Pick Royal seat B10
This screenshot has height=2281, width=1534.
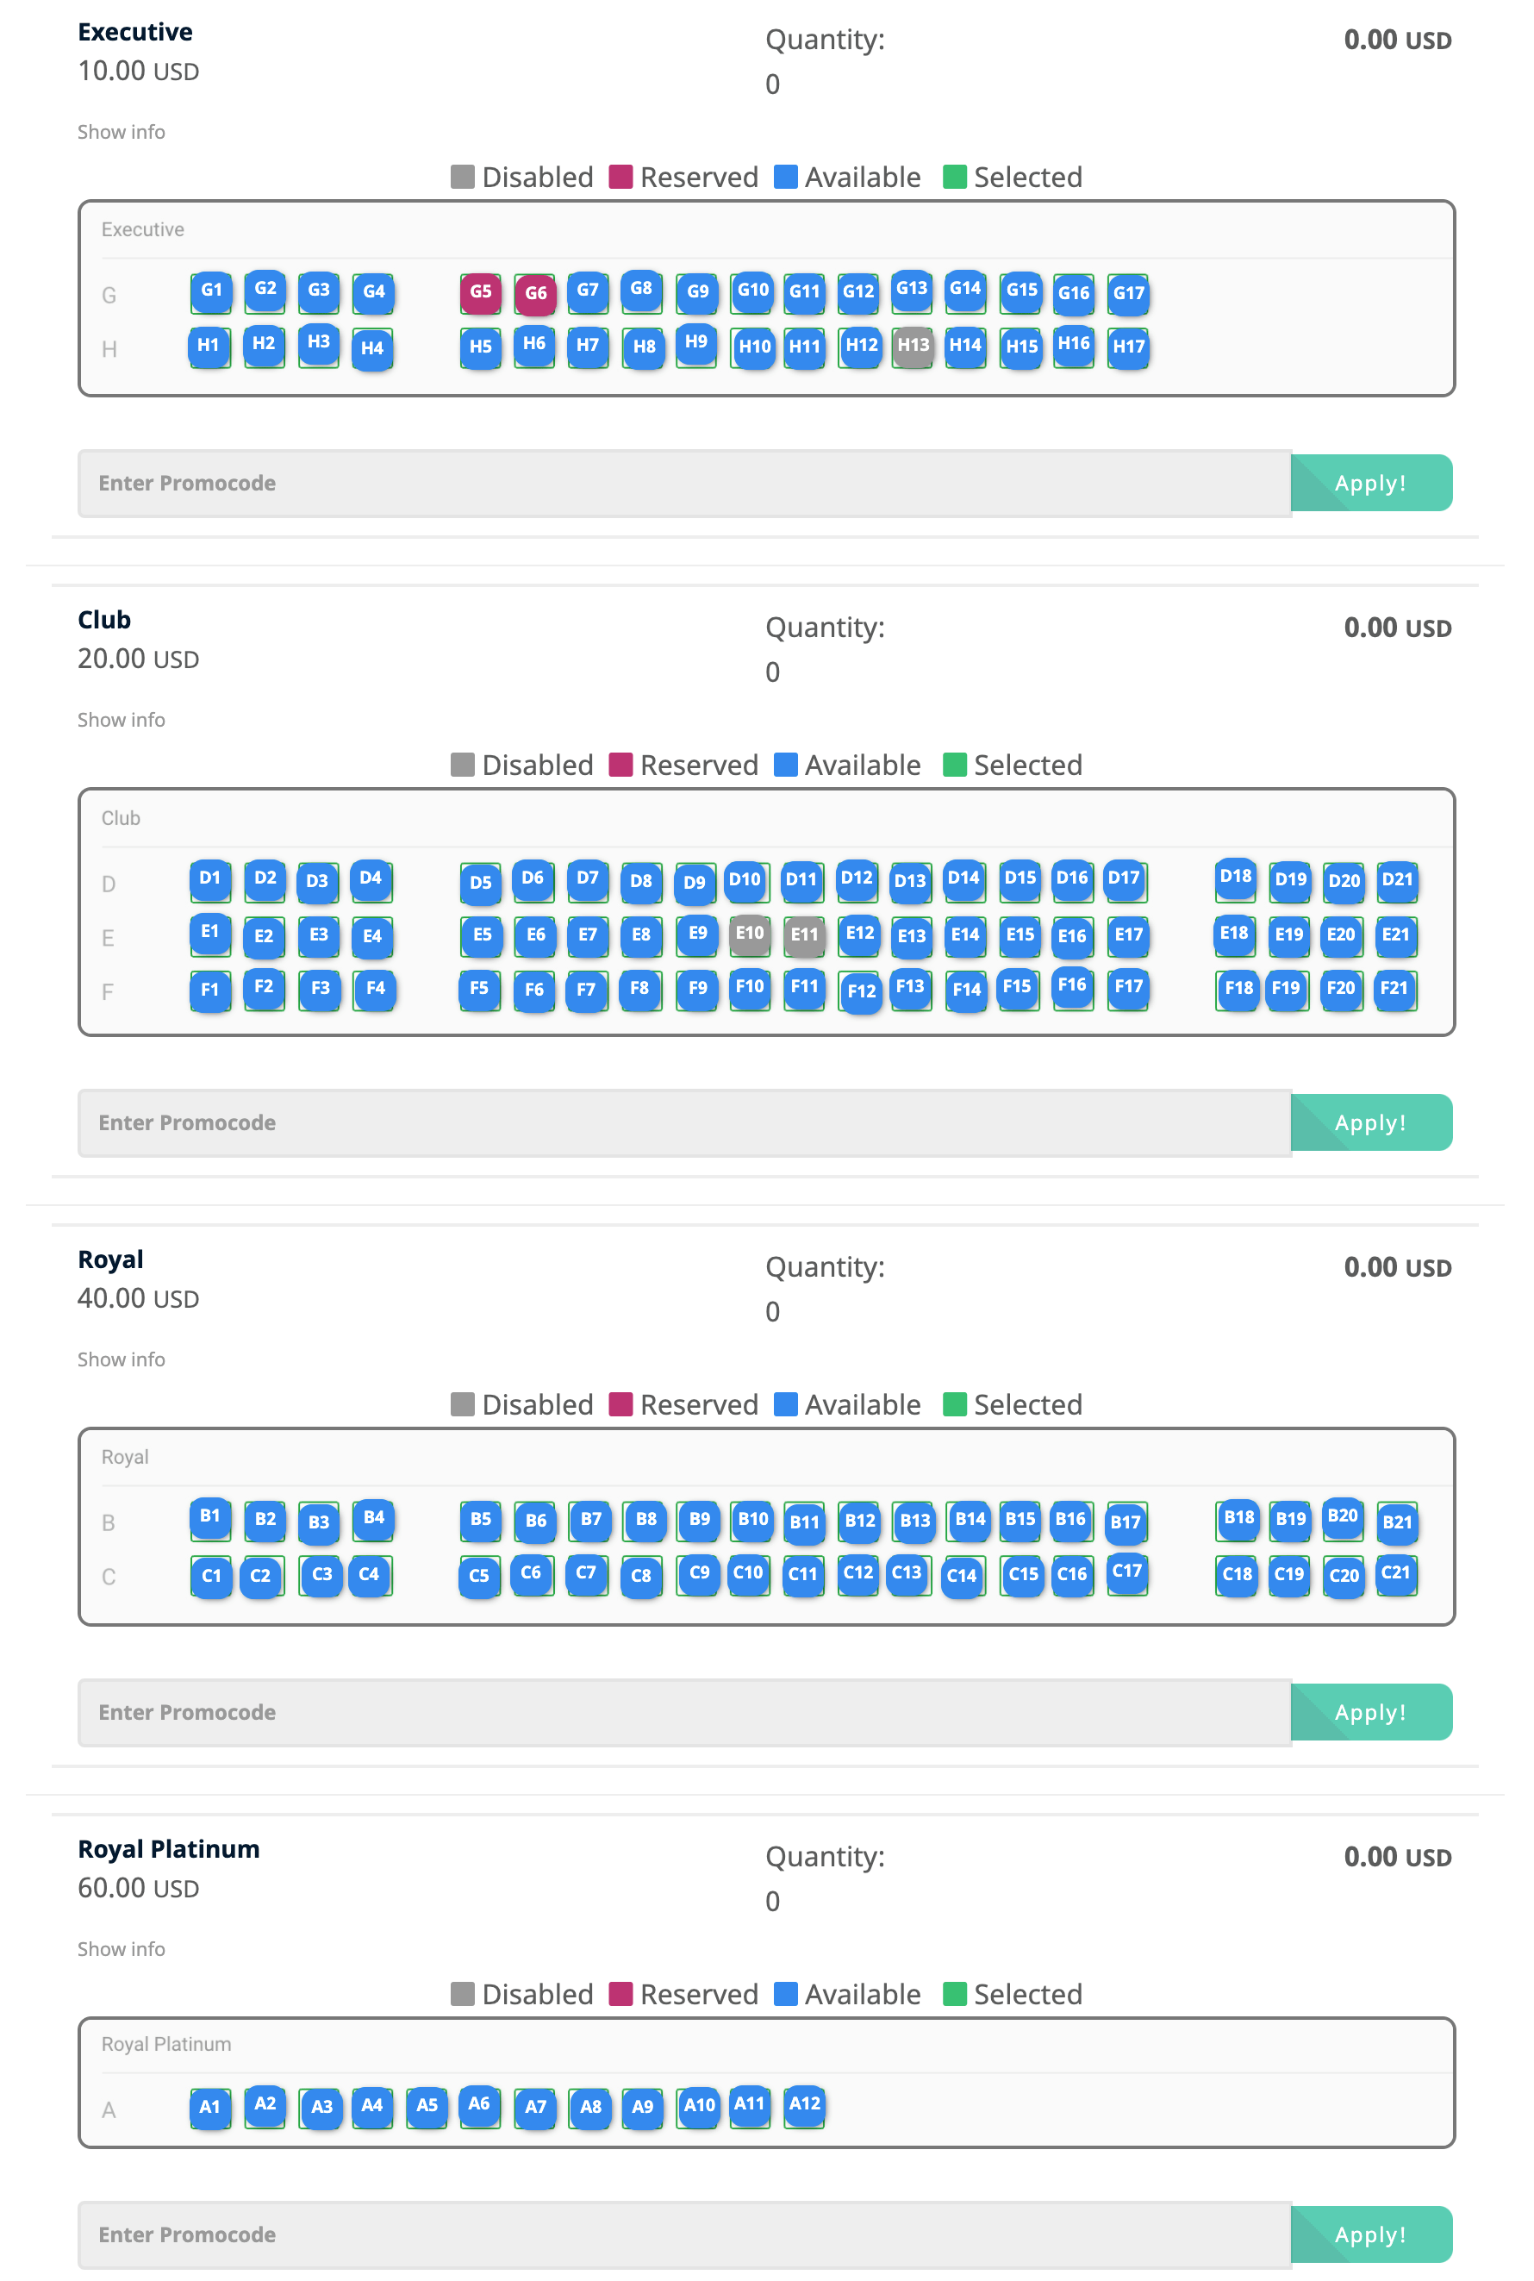(752, 1519)
